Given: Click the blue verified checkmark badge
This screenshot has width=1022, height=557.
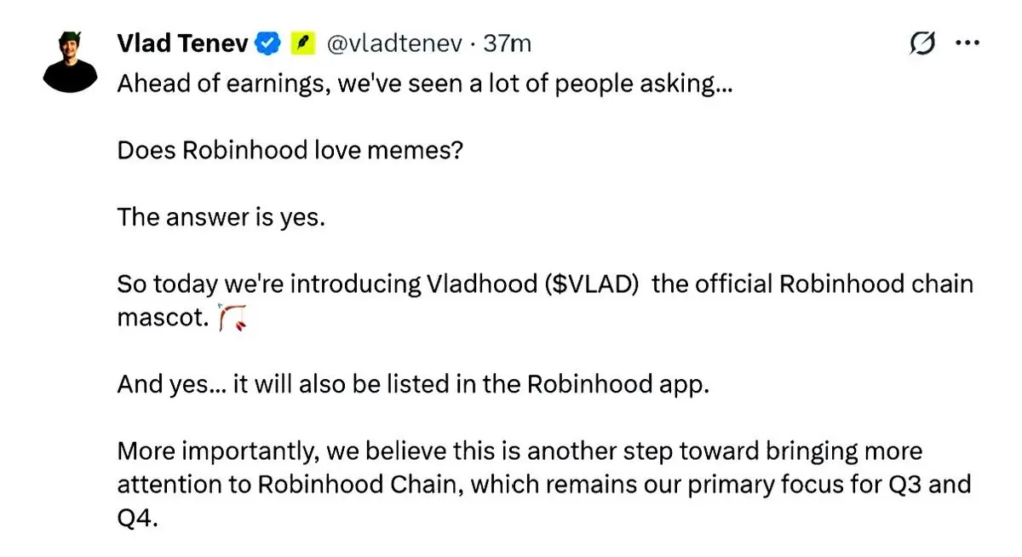Looking at the screenshot, I should [x=270, y=42].
